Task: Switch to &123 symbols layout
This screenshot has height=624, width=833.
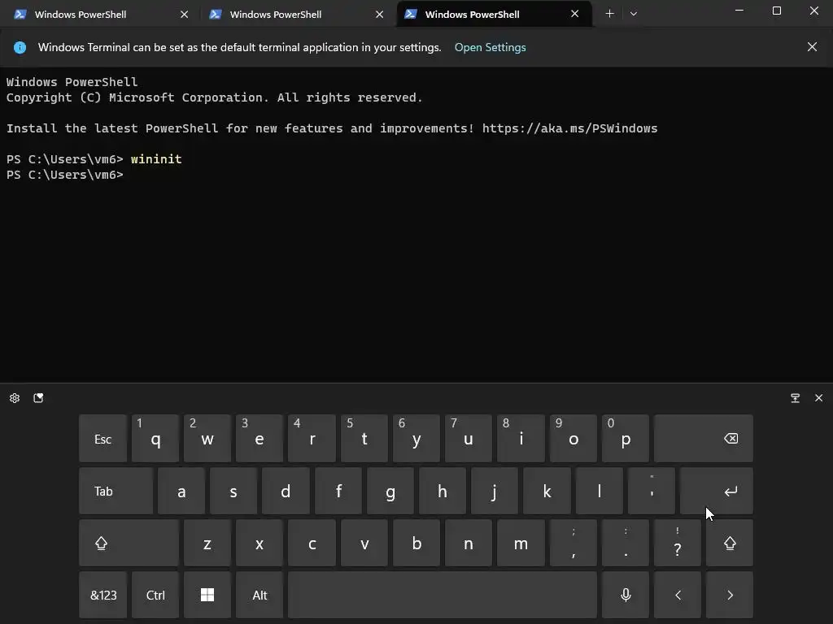Action: 103,595
